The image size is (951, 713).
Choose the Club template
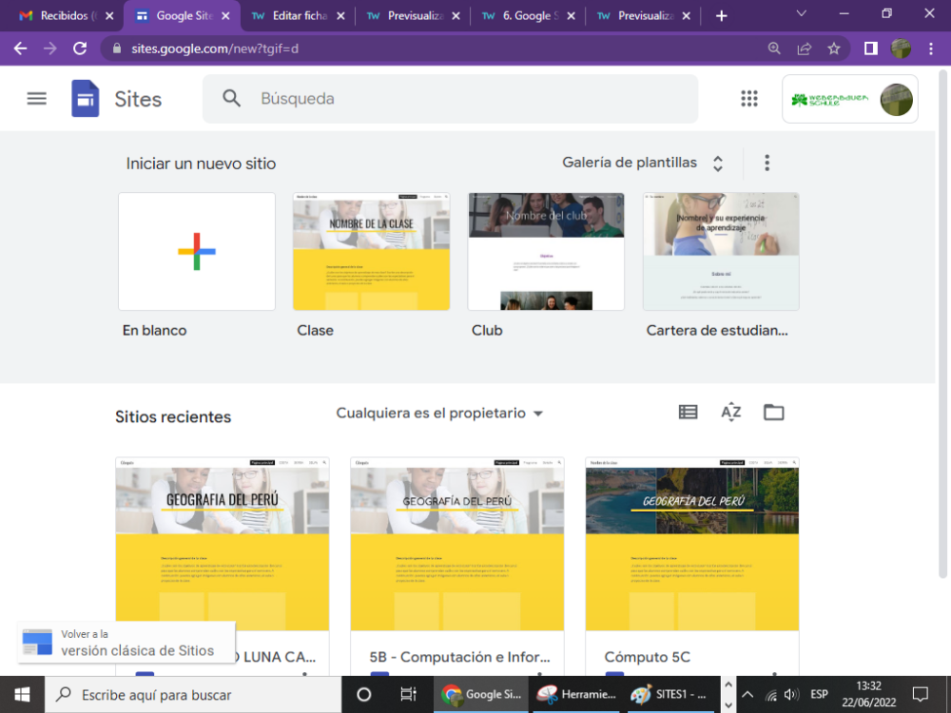click(x=546, y=251)
